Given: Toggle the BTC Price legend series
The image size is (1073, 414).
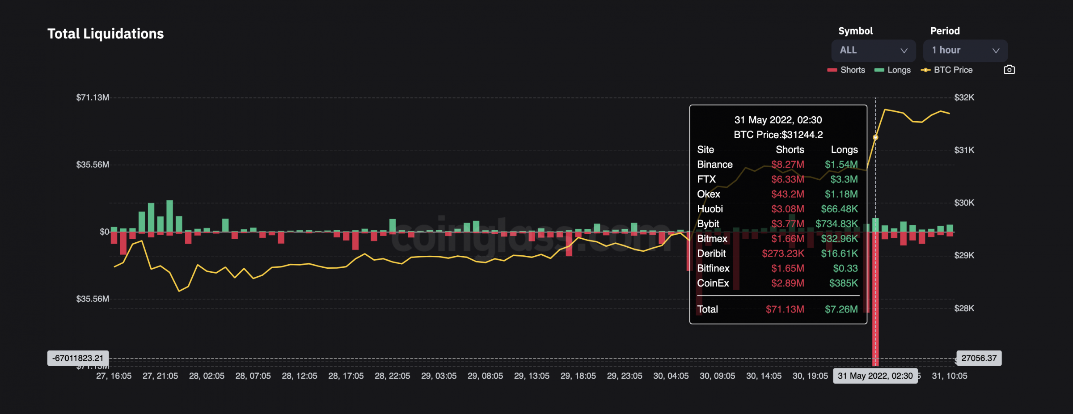Looking at the screenshot, I should (x=947, y=70).
